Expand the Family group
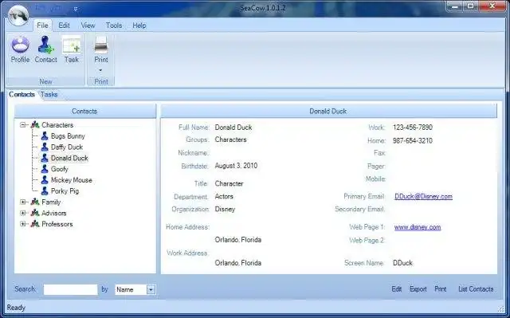The image size is (510, 318). 23,202
